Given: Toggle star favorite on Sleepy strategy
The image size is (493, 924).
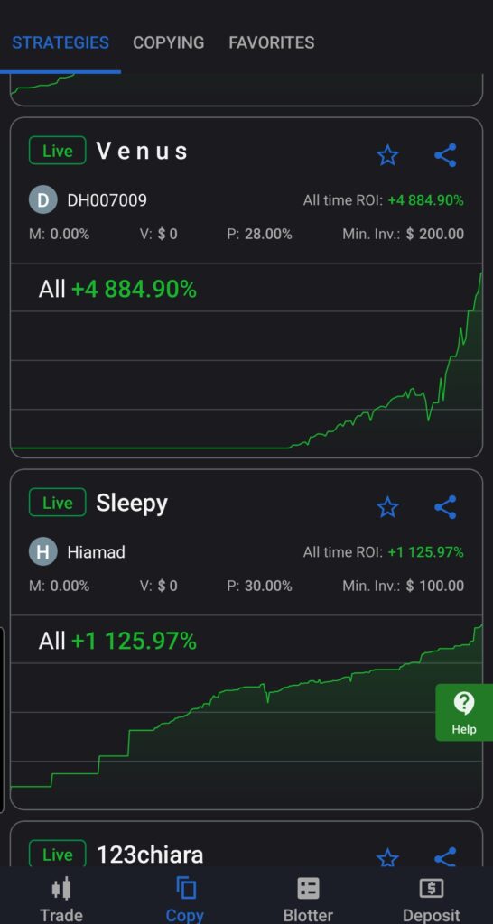Looking at the screenshot, I should click(x=387, y=507).
